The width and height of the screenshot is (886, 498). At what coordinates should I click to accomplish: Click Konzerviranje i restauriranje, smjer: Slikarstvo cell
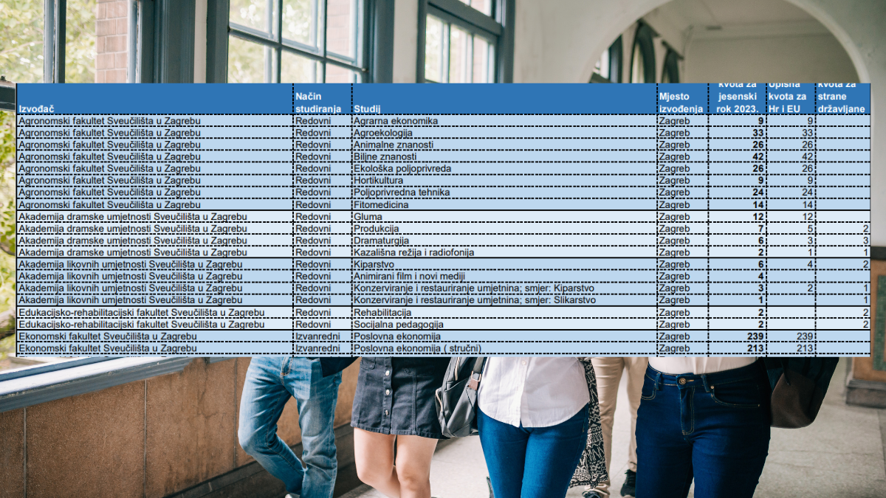point(504,300)
